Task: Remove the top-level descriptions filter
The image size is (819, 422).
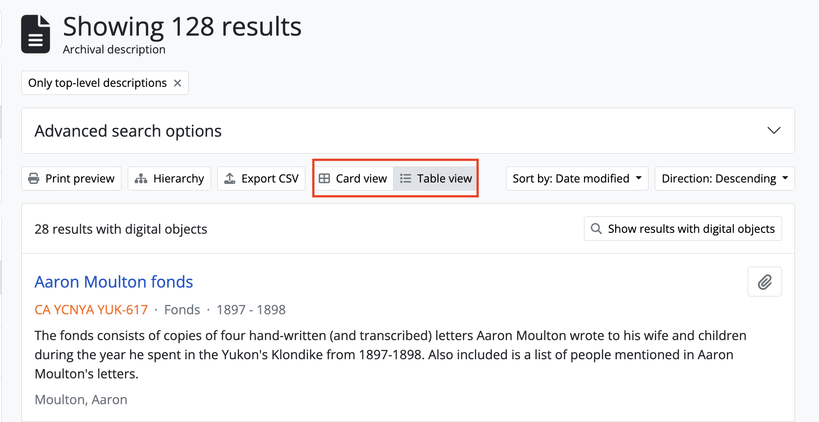Action: (x=178, y=83)
